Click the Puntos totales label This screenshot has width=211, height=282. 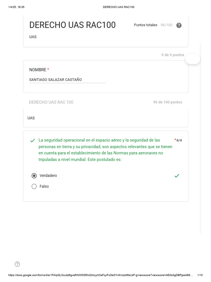tap(146, 25)
